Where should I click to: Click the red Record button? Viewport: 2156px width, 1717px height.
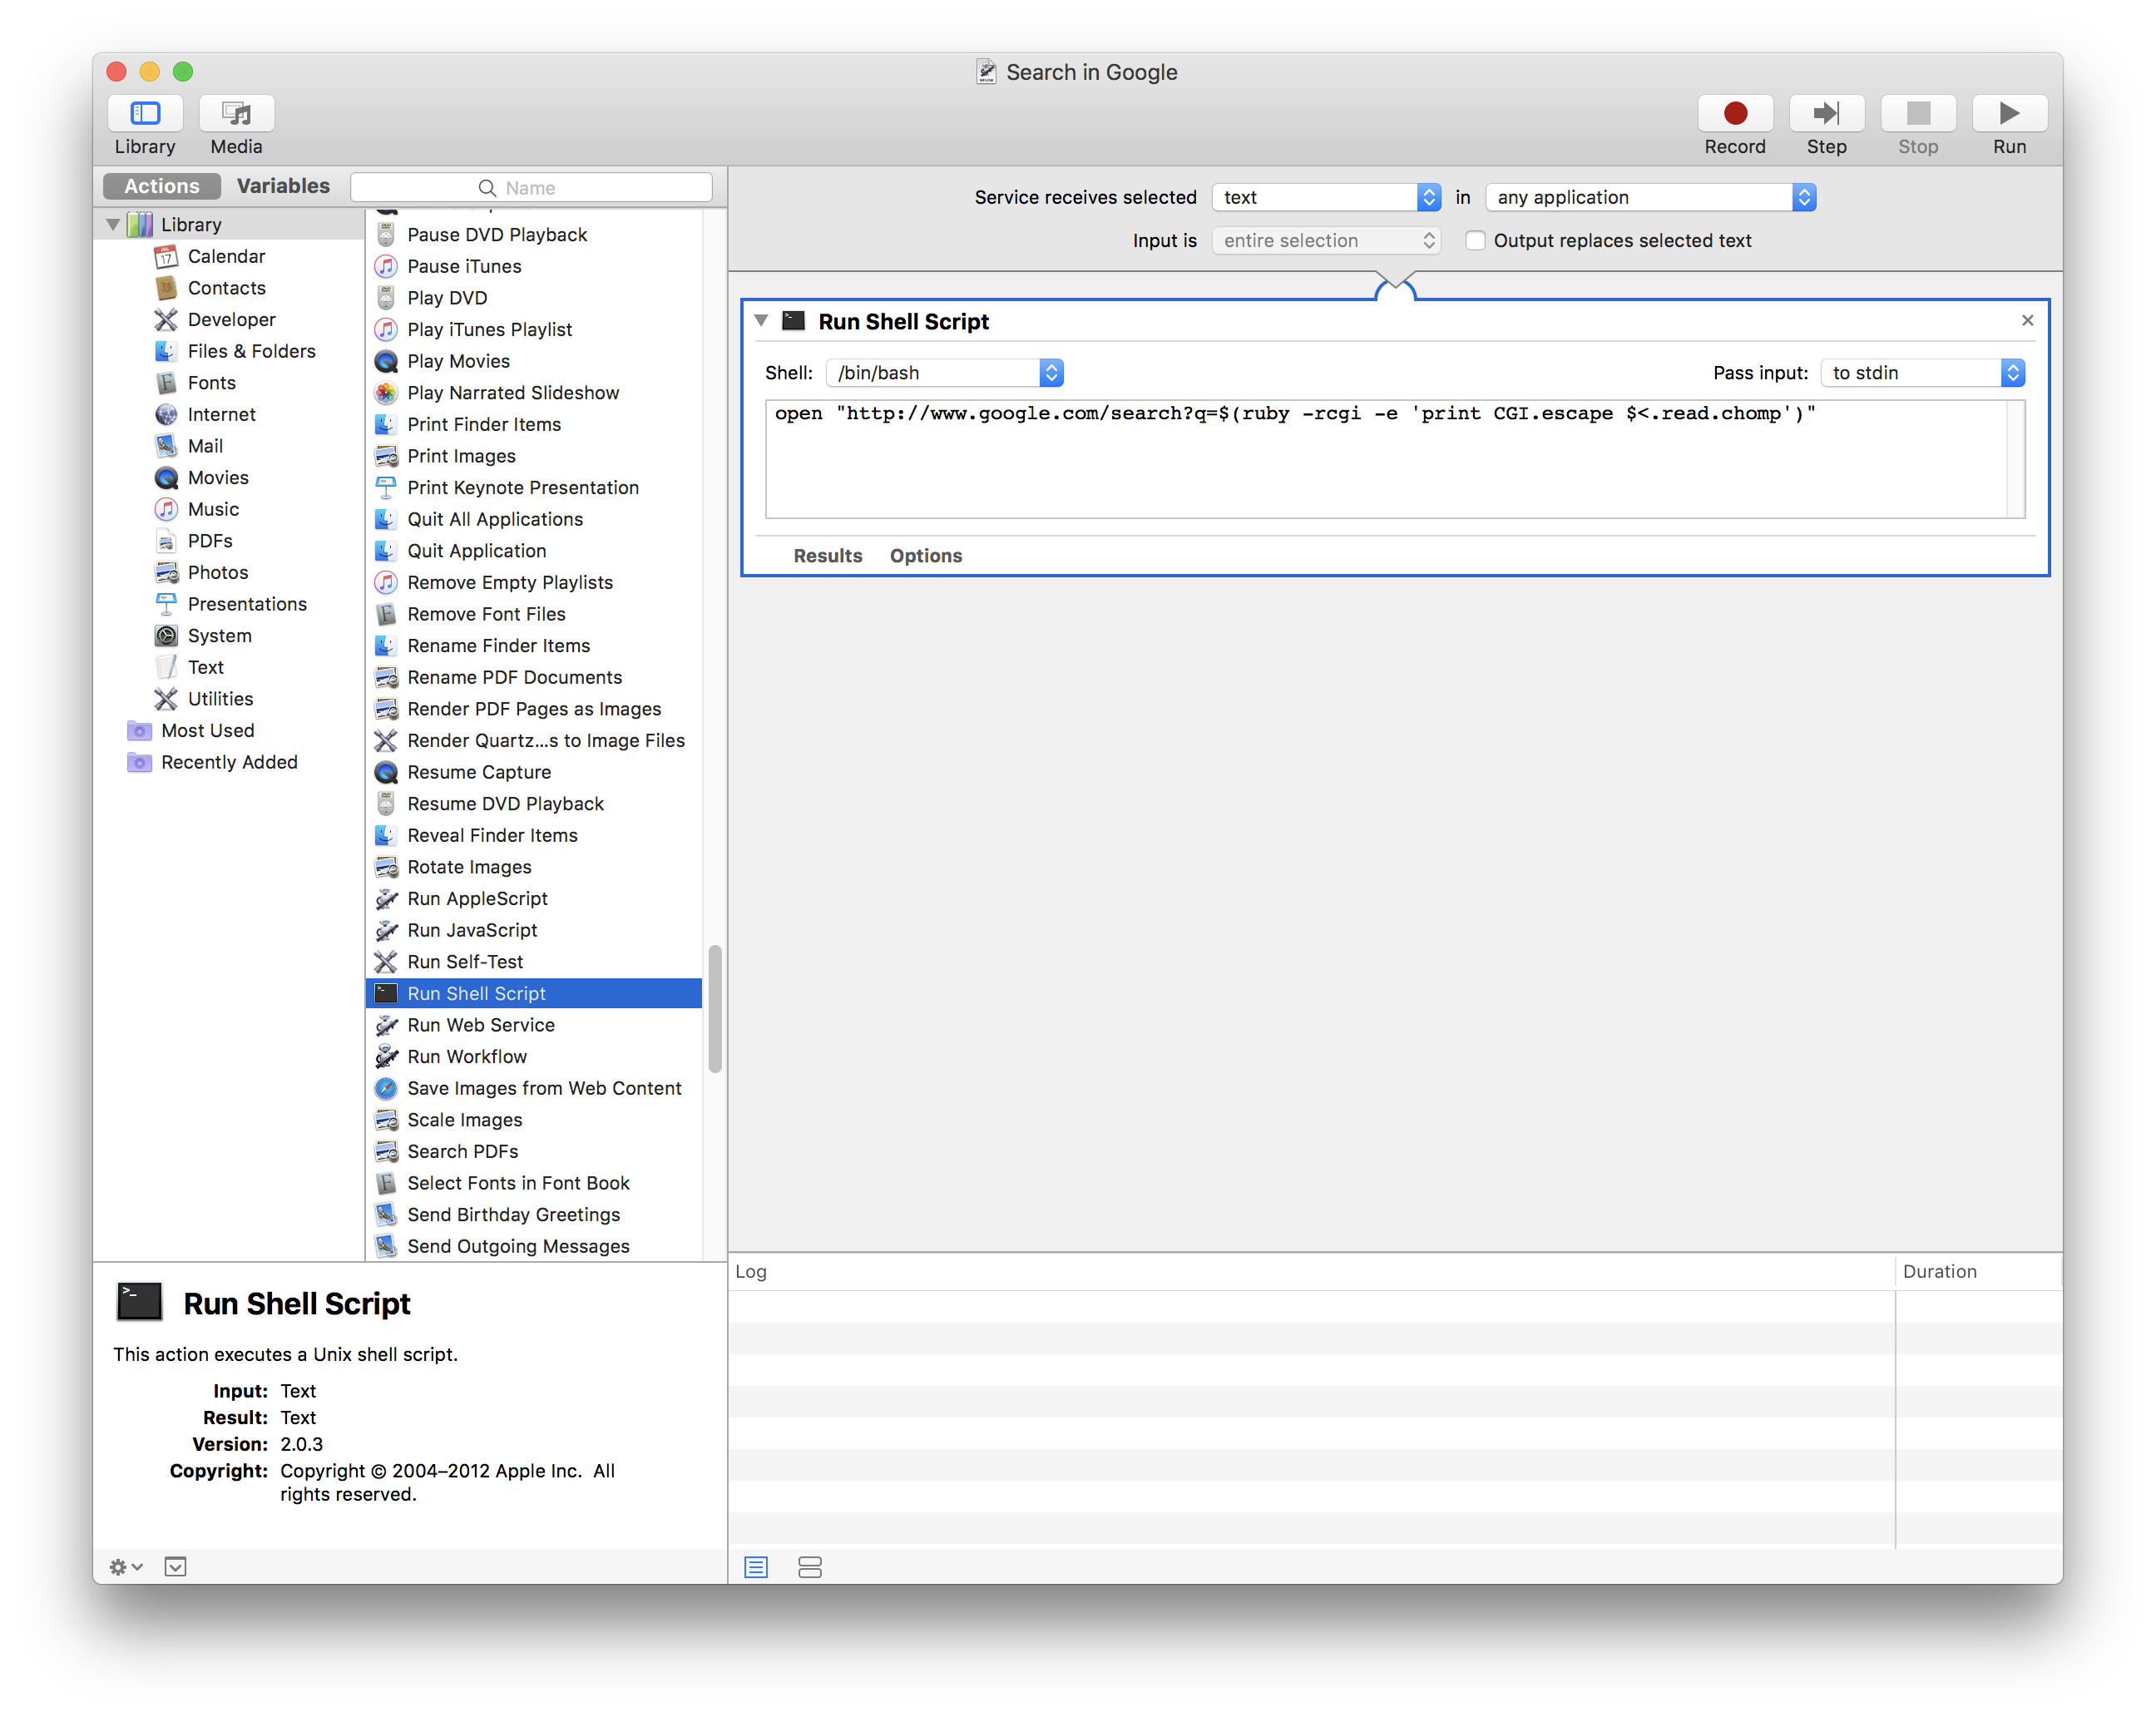coord(1734,113)
